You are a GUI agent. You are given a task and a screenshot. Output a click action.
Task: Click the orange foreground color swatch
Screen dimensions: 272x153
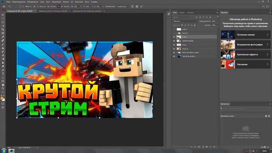pyautogui.click(x=2, y=98)
